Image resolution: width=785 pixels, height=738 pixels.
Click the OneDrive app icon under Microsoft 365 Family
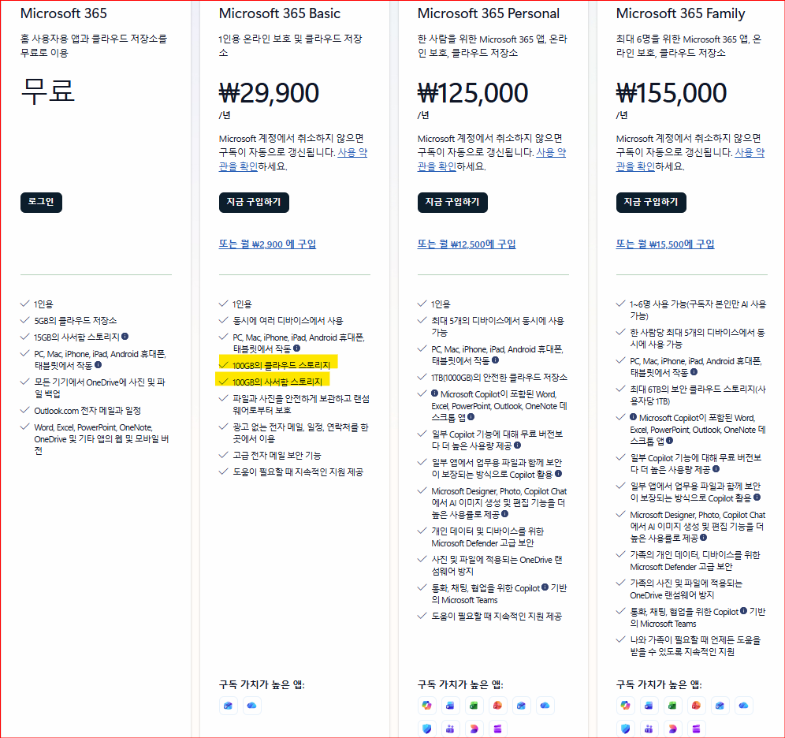743,706
